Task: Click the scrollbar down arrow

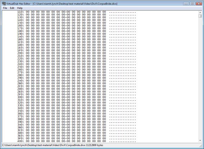Action: point(200,141)
